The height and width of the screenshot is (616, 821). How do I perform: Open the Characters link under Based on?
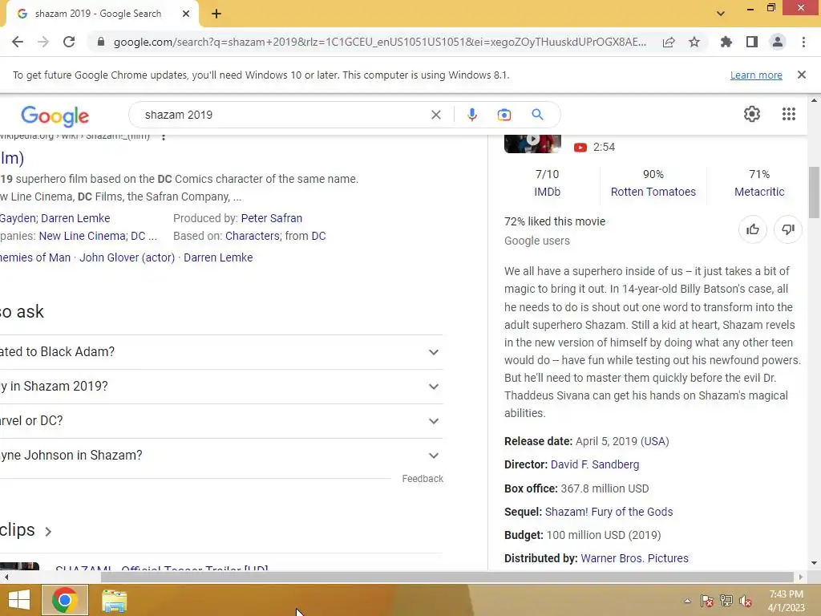pyautogui.click(x=253, y=237)
